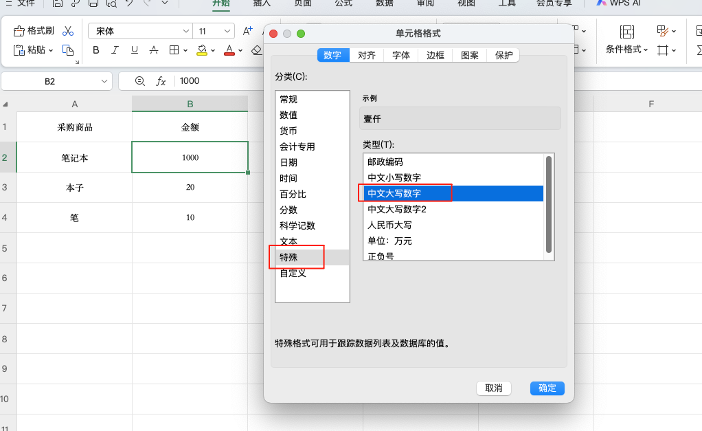The height and width of the screenshot is (431, 702).
Task: Expand the B2 name box dropdown
Action: pyautogui.click(x=104, y=81)
